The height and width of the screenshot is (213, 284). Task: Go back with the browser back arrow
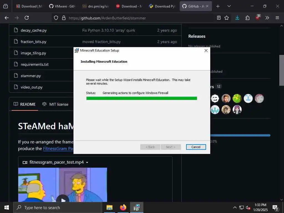7,18
